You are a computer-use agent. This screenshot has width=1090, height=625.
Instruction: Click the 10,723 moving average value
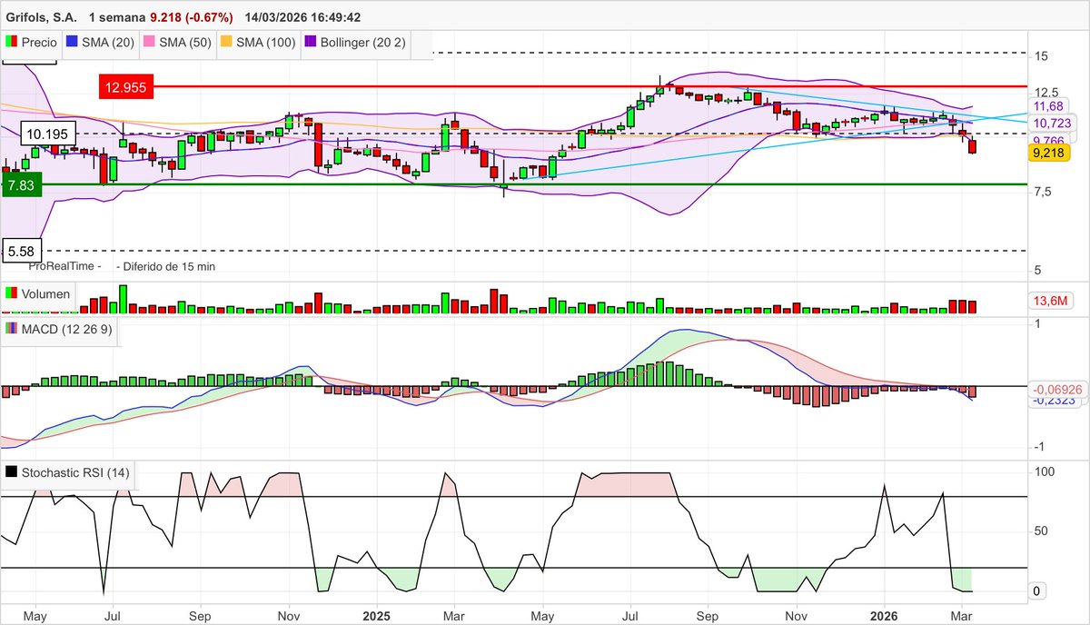(1053, 123)
